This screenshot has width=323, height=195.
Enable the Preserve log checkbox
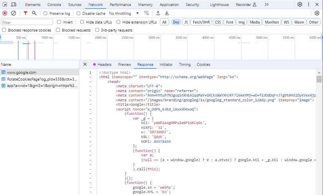point(46,13)
